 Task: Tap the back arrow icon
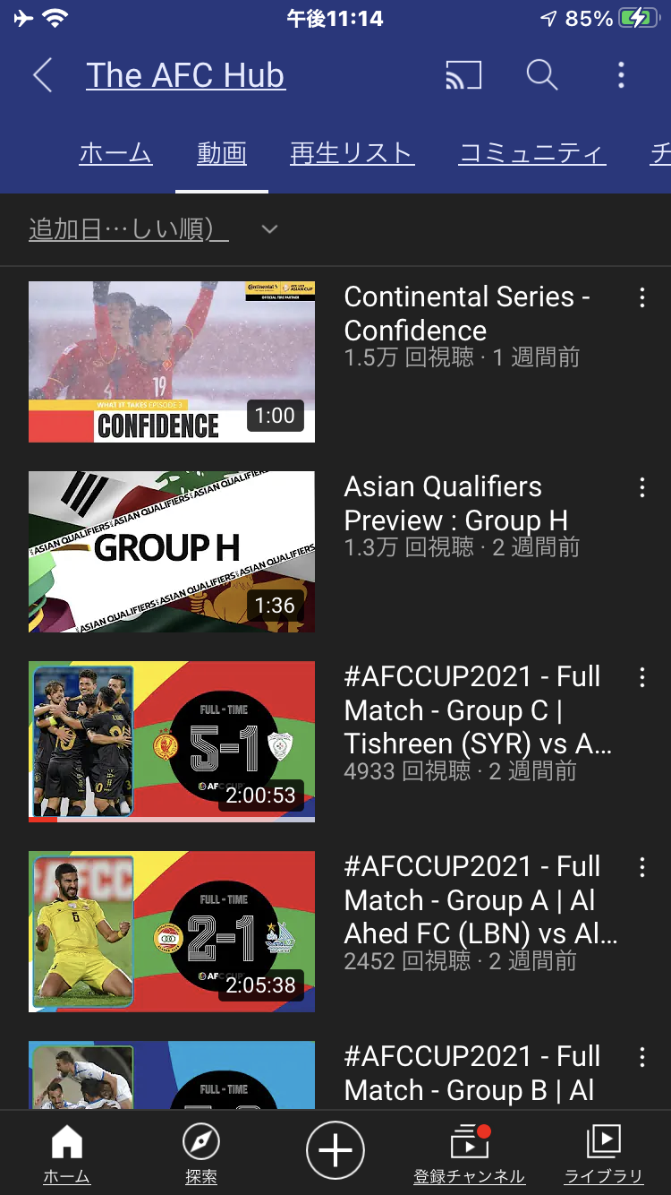coord(42,76)
